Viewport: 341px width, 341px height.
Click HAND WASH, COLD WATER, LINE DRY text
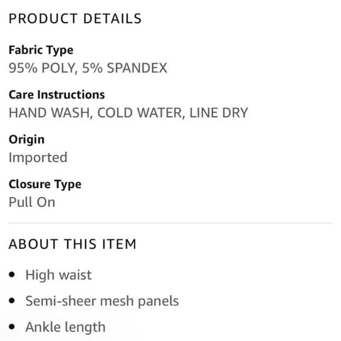(x=128, y=113)
